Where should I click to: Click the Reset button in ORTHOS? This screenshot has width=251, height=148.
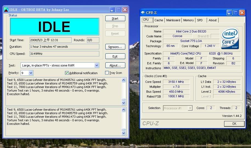(115, 34)
